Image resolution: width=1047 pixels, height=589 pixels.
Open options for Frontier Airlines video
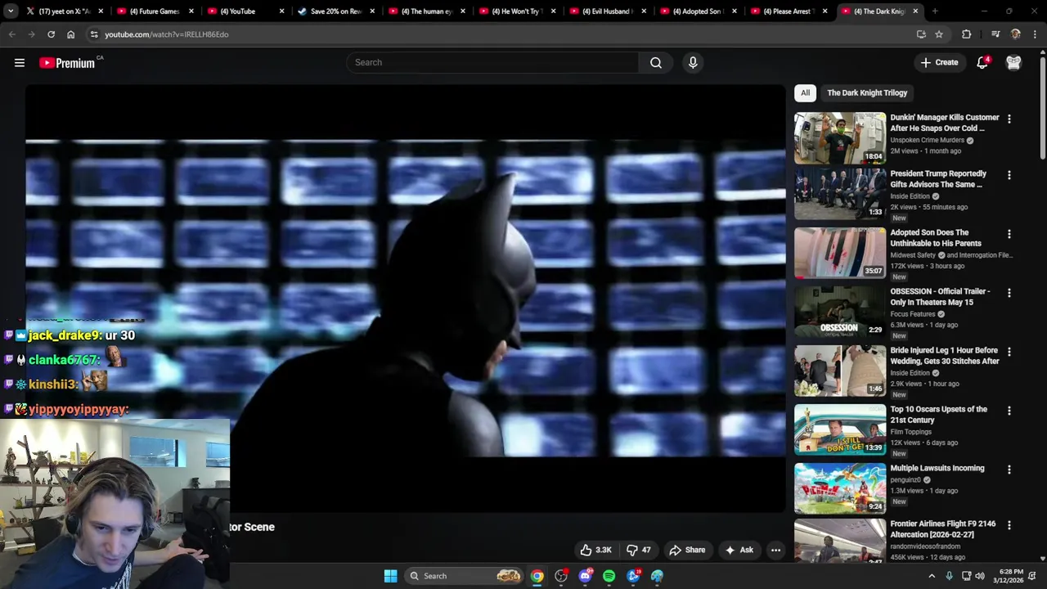(x=1009, y=525)
